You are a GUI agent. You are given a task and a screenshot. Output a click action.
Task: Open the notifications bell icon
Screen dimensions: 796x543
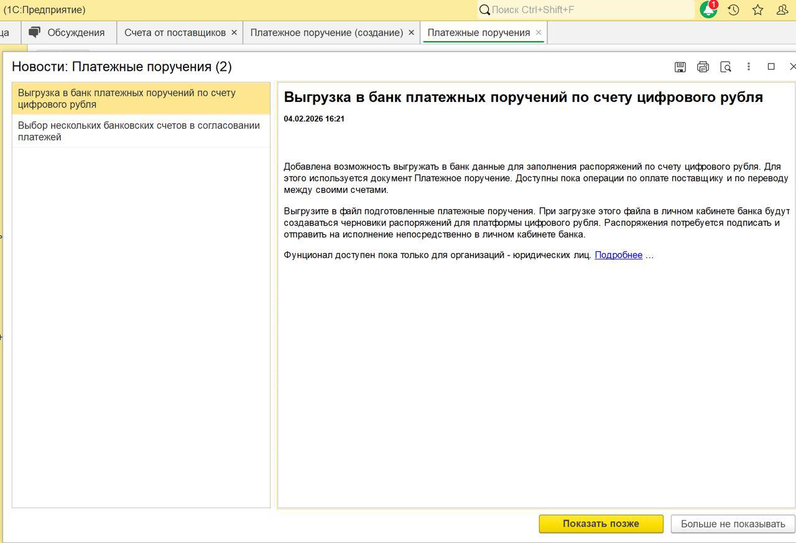pos(708,10)
